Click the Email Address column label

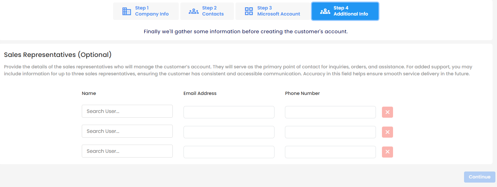(200, 93)
